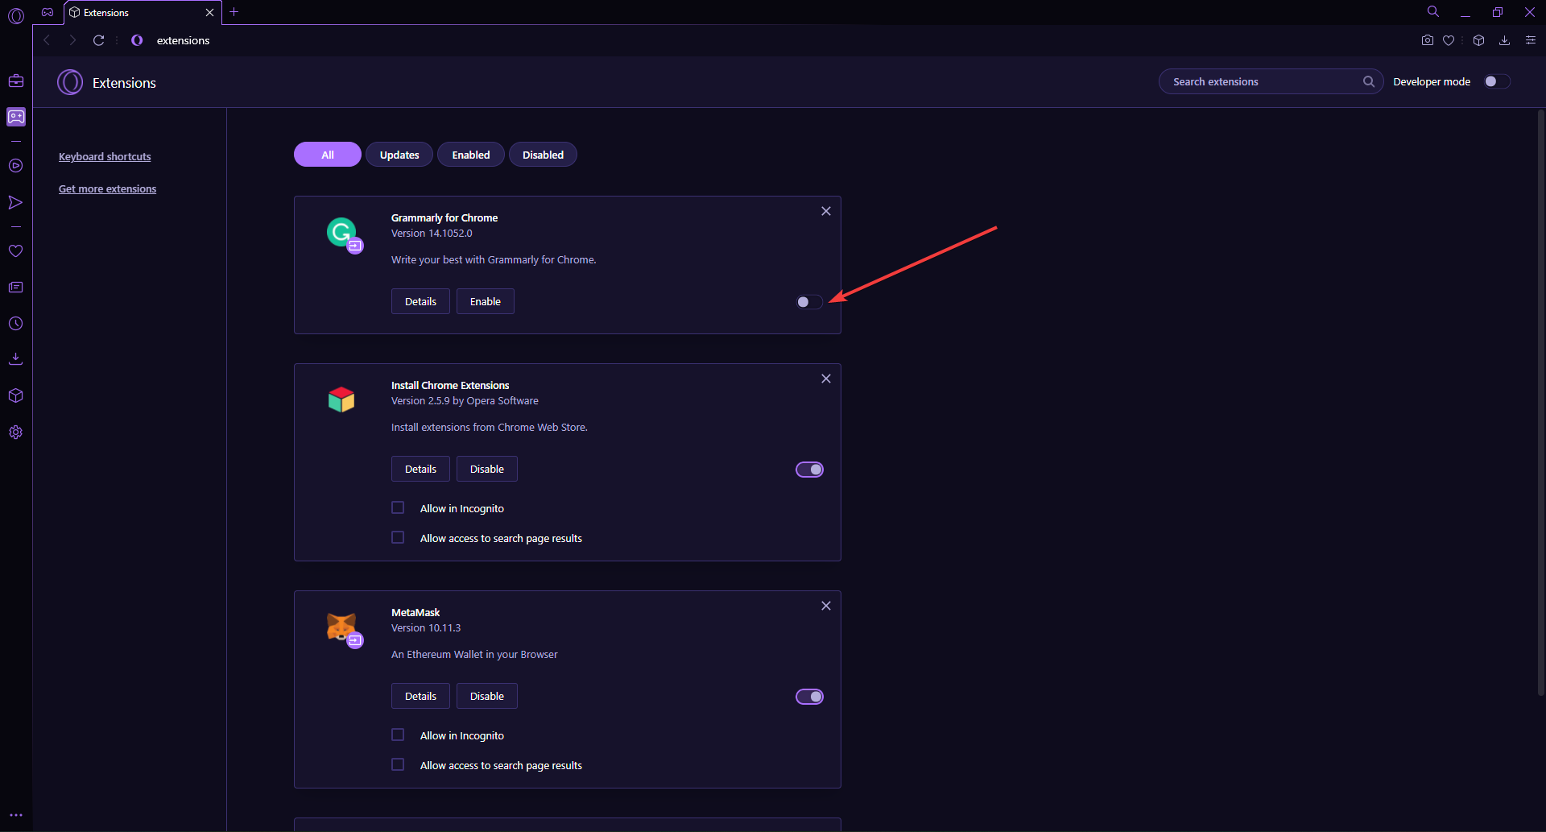Click Disable for Install Chrome Extensions
The image size is (1546, 832).
point(487,469)
